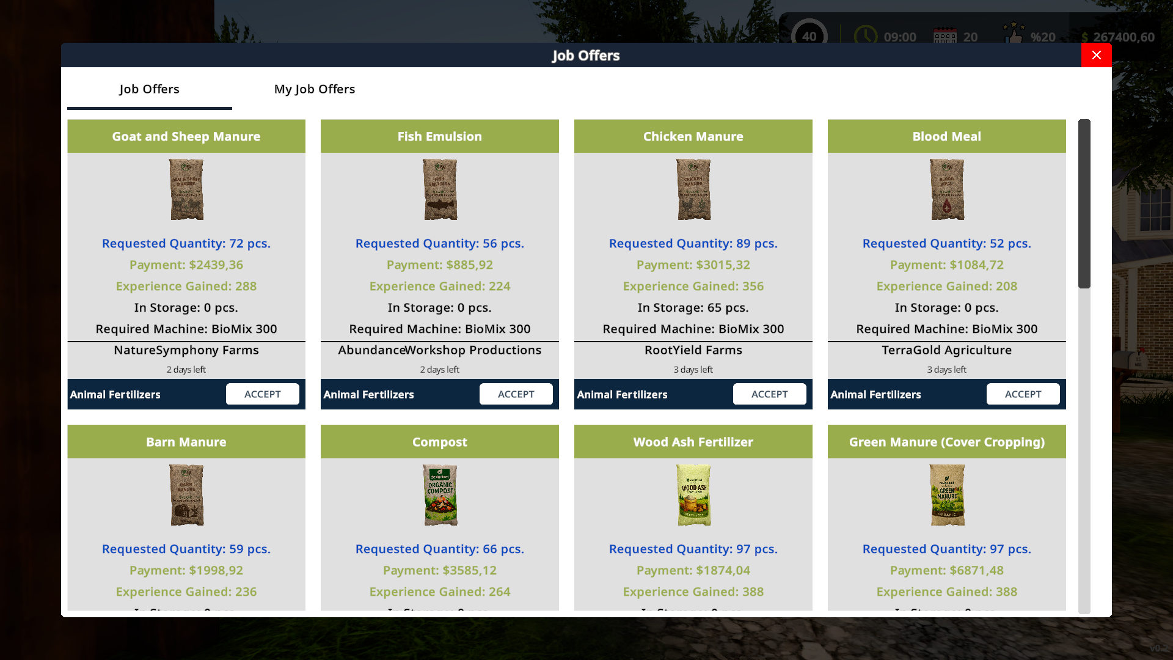Click 'Payment: $2439,36' text

click(186, 265)
